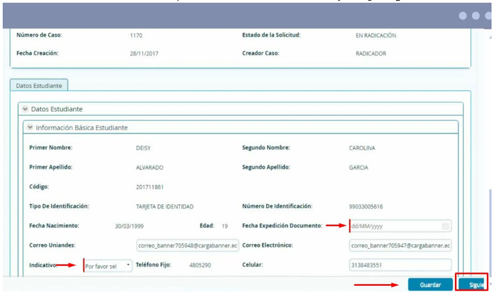Click the Teléfono Fijo value 4805290
Image resolution: width=499 pixels, height=303 pixels.
pos(201,265)
